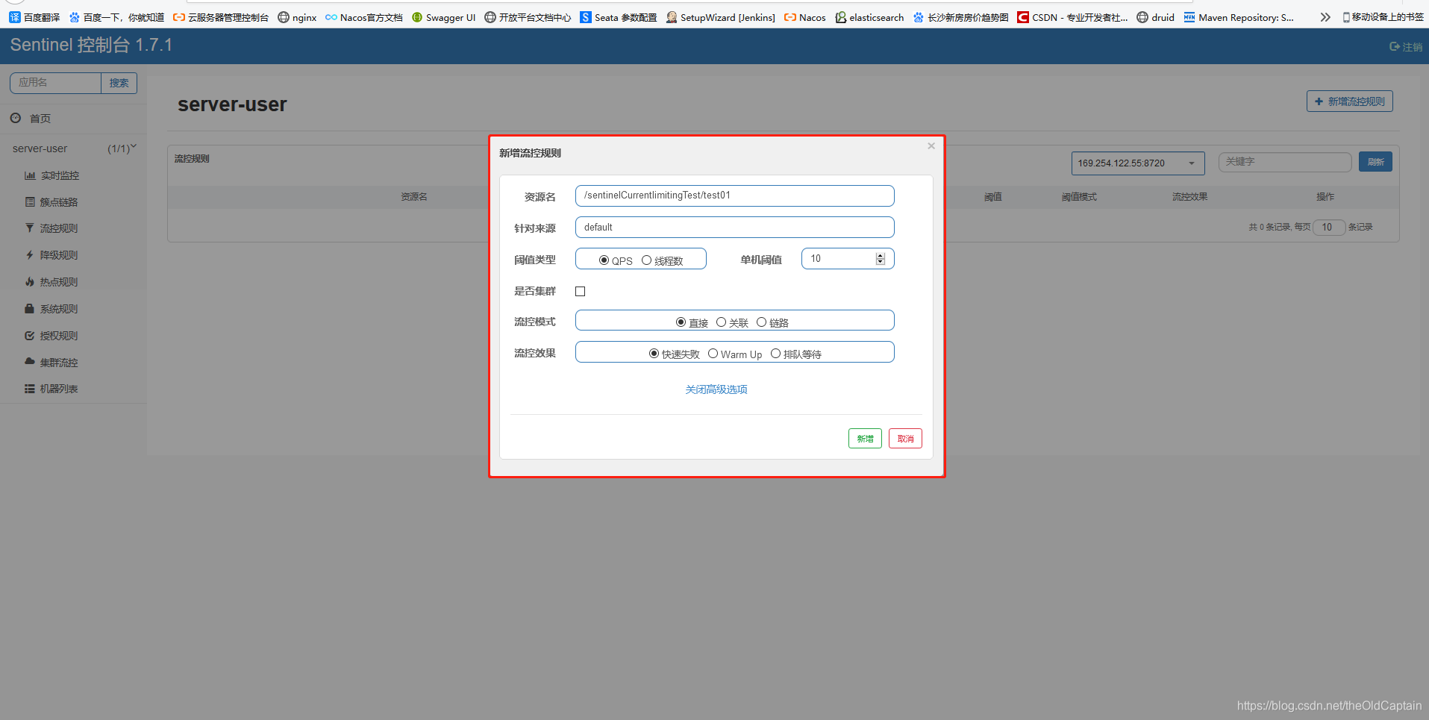Click the 关闭高级选项 link
1429x720 pixels.
pos(716,389)
